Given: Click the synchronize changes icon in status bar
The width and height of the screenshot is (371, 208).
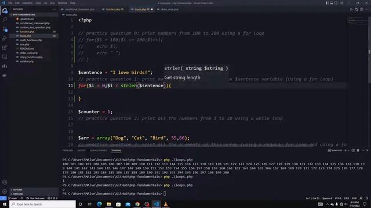Looking at the screenshot, I should coord(22,198).
